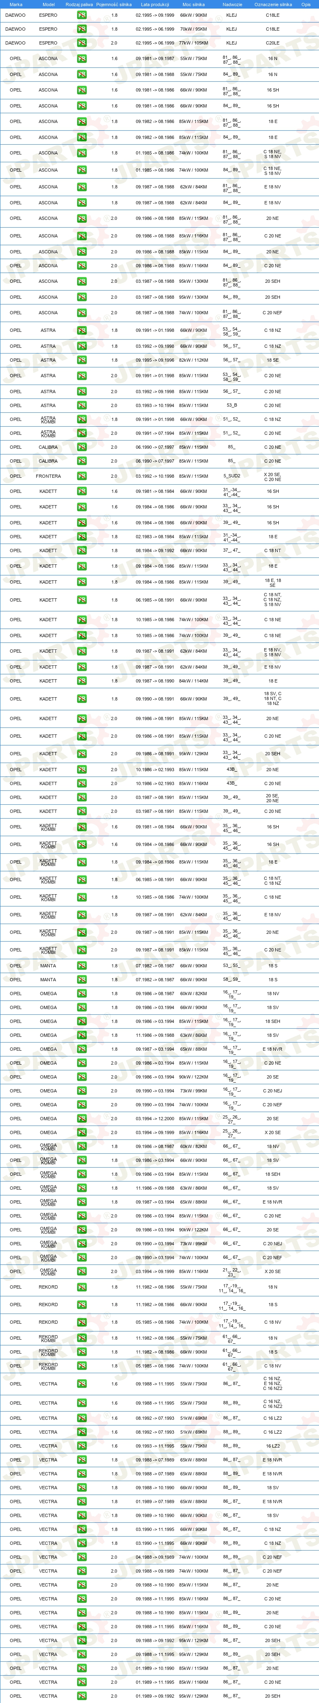Click the fuel icon in the Rekord Kombi C 18 NV row
The image size is (319, 1703).
pos(81,1366)
